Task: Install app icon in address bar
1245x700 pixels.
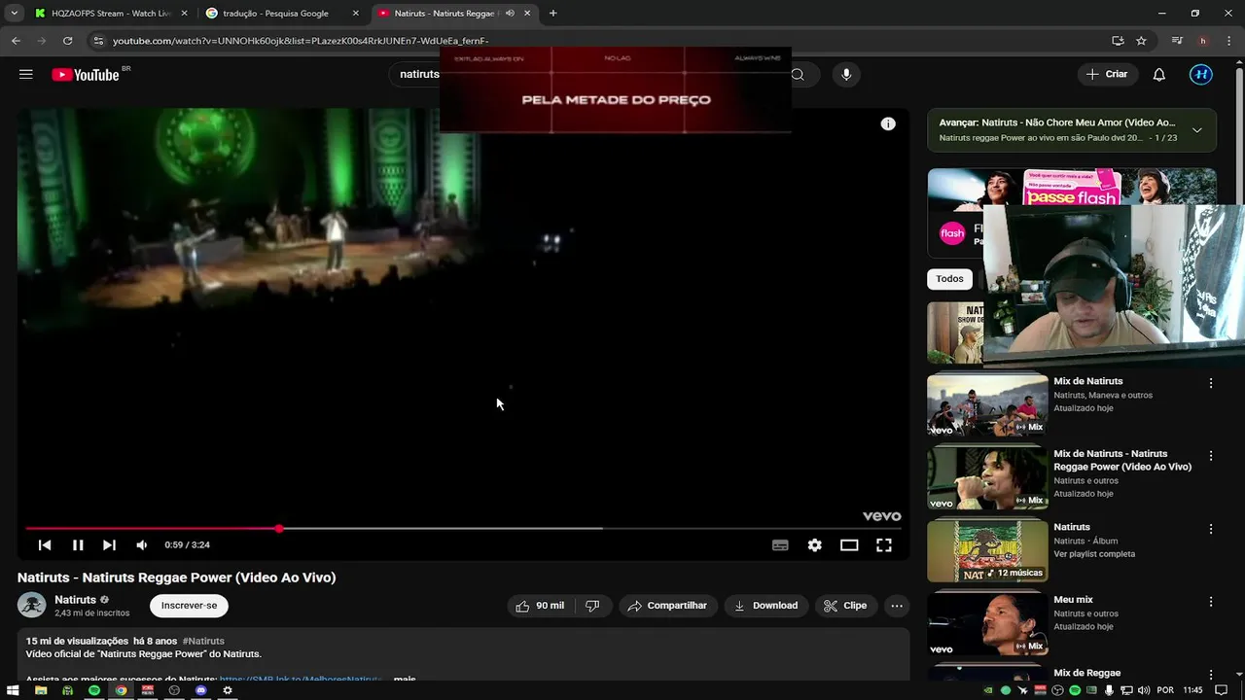Action: [x=1118, y=41]
